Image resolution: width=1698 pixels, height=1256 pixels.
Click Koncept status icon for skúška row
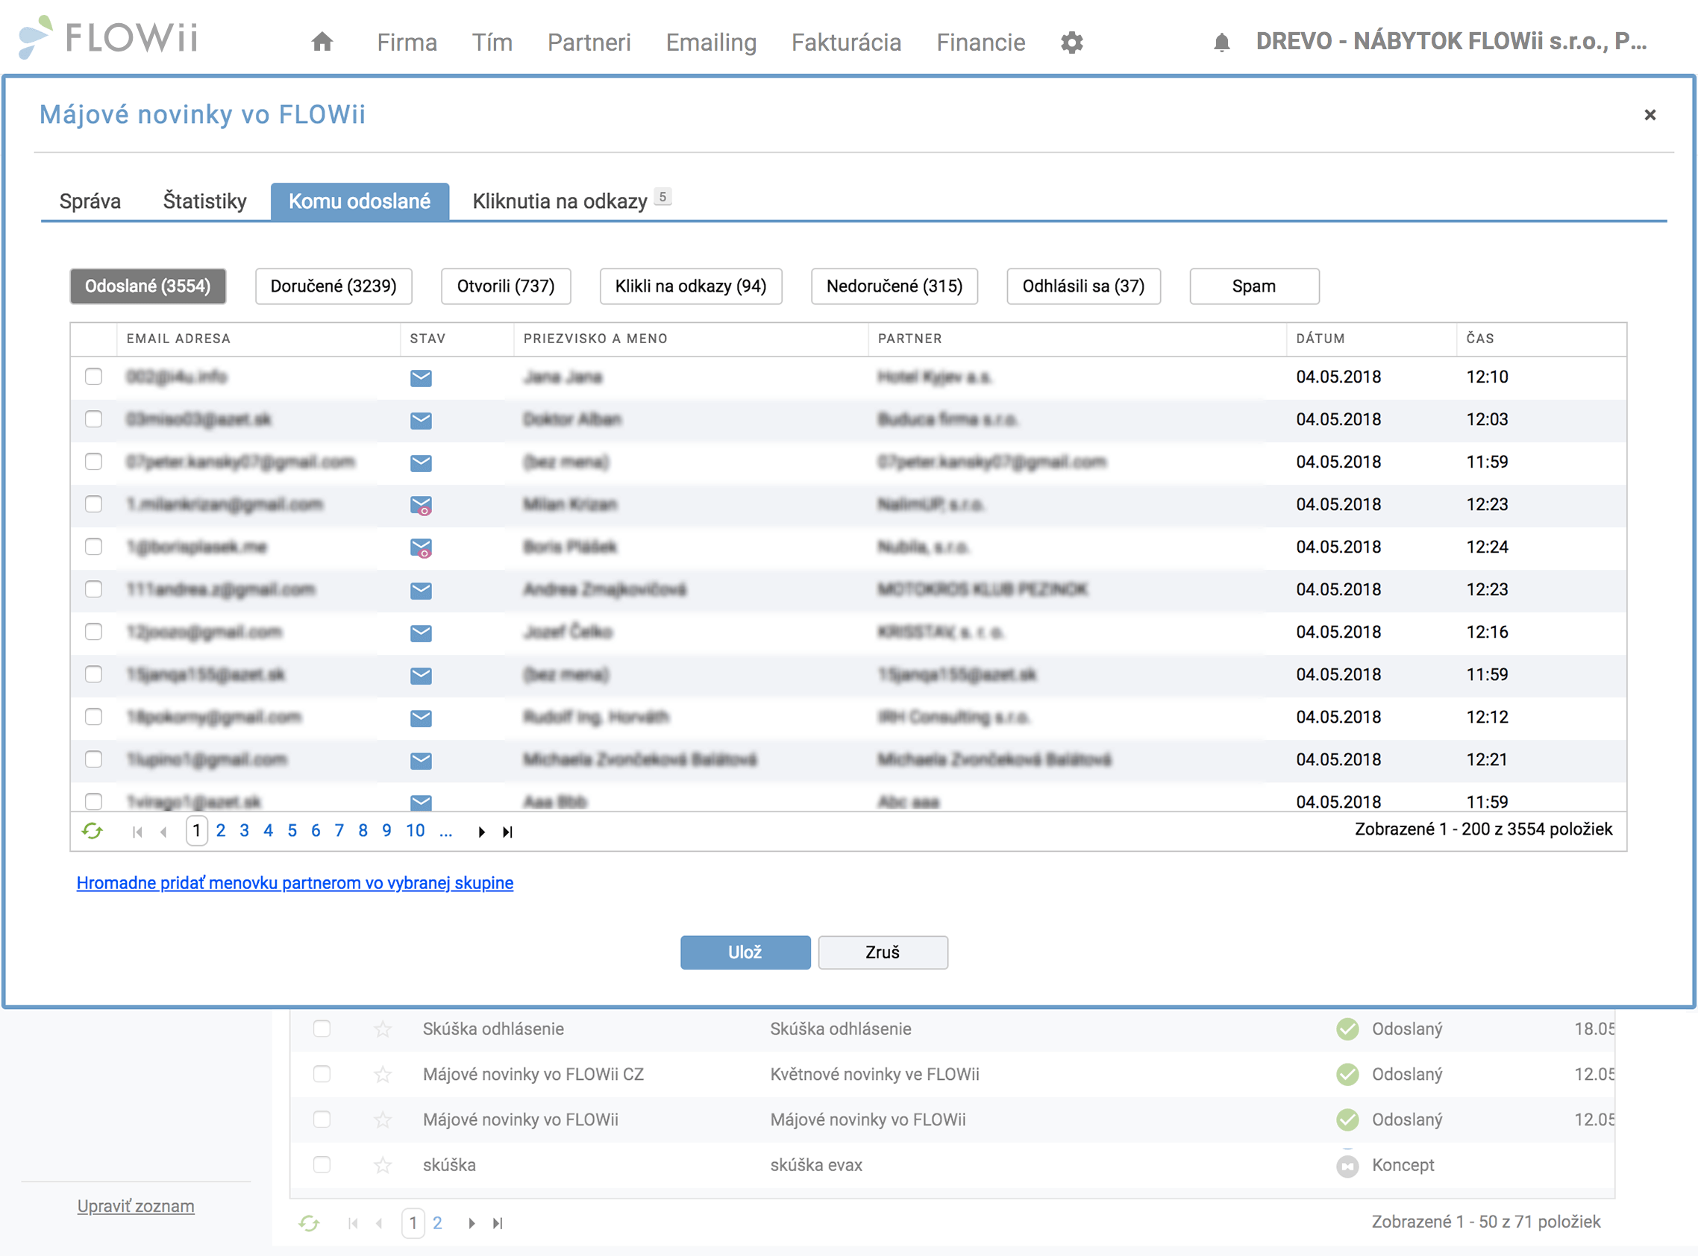coord(1347,1166)
